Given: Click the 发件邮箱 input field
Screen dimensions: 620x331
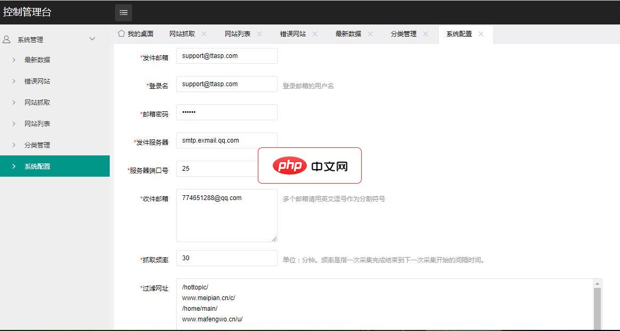Looking at the screenshot, I should 227,56.
